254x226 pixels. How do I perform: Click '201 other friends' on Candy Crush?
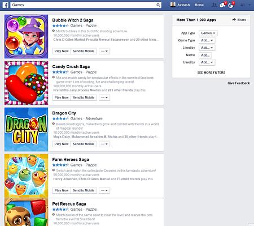(120, 90)
